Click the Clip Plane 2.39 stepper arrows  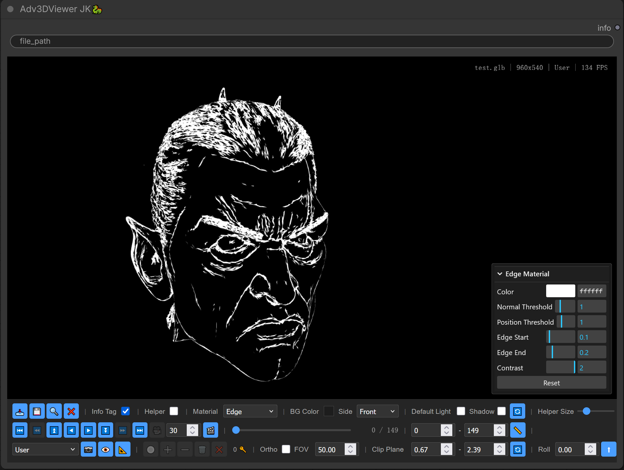[499, 450]
